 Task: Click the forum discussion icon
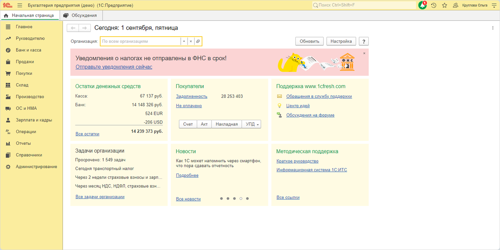click(x=279, y=115)
